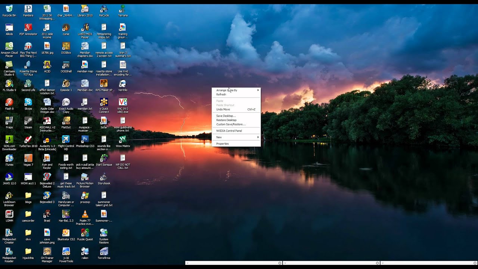The image size is (478, 269).
Task: Open the New submenu in context menu
Action: click(x=236, y=137)
